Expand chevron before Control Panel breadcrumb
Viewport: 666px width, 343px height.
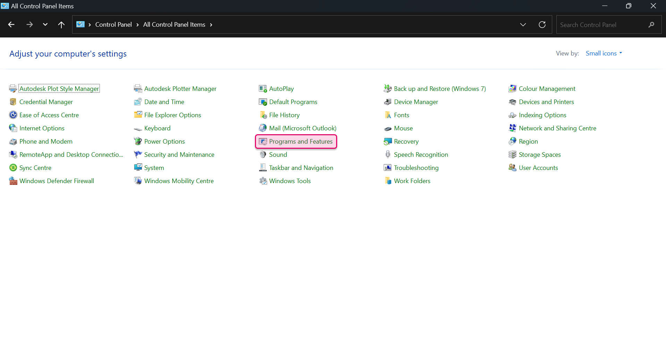89,25
